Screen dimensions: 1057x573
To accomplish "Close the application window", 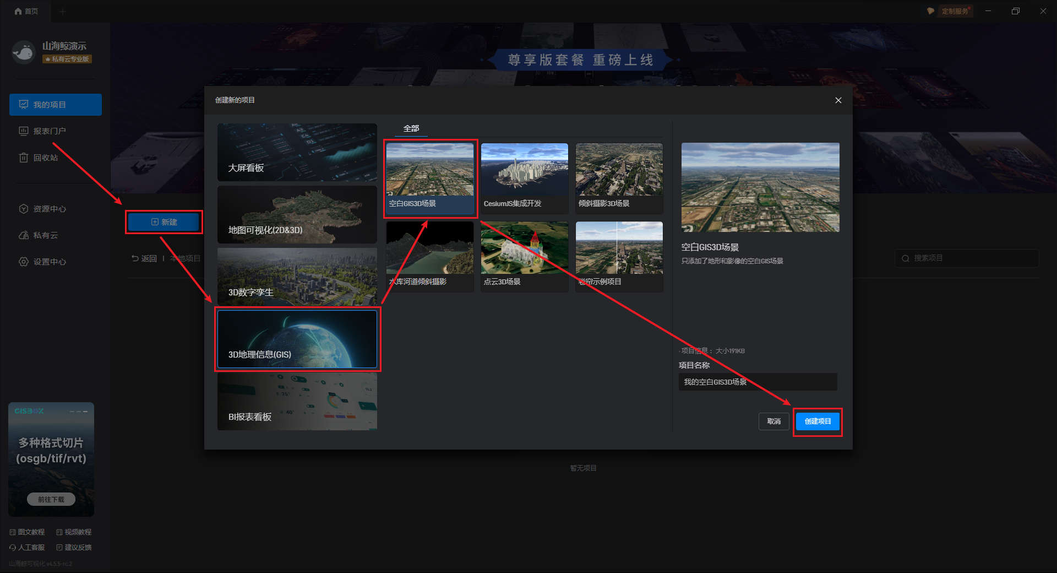I will [1043, 11].
